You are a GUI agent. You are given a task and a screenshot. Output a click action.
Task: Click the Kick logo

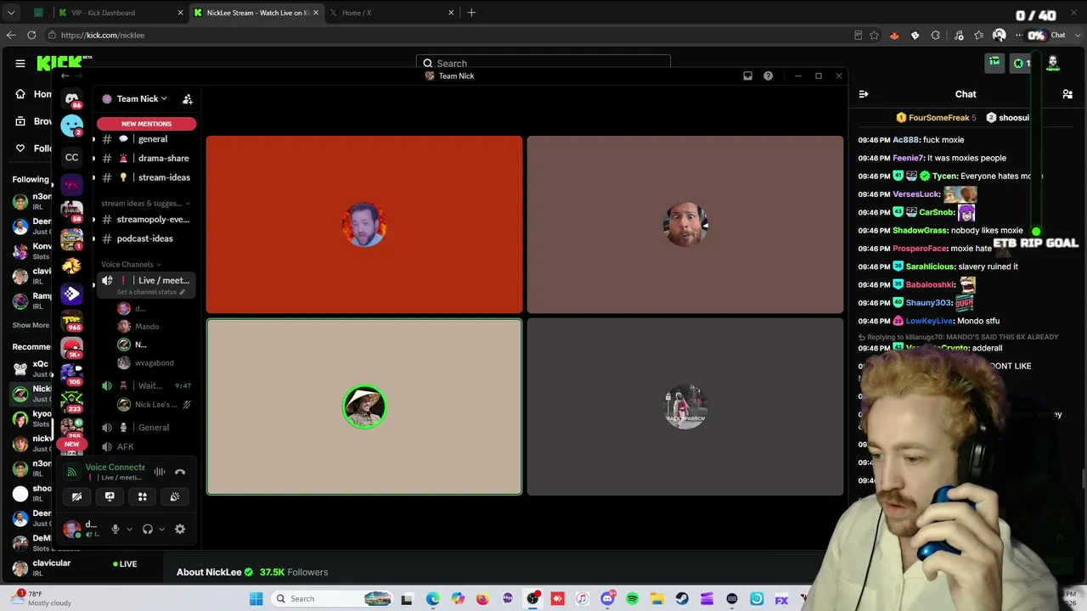click(59, 63)
